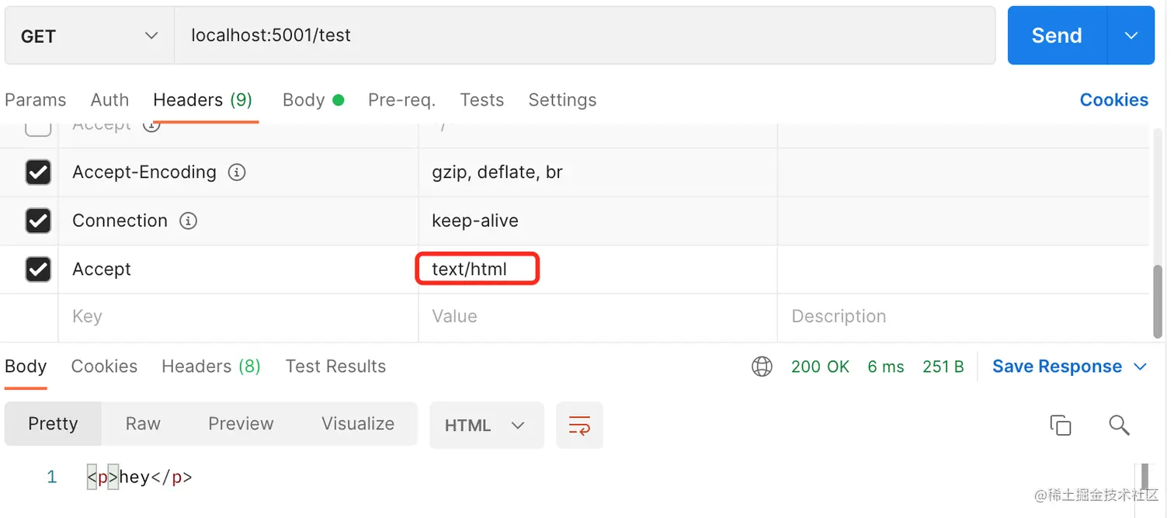Image resolution: width=1174 pixels, height=518 pixels.
Task: Select the Raw response view
Action: [143, 424]
